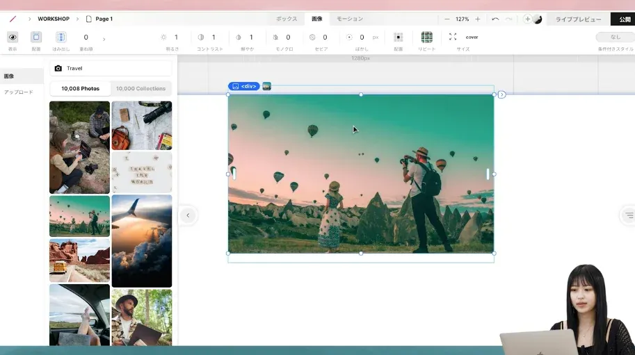
Task: Open the background 配置 position grid
Action: [x=399, y=38]
